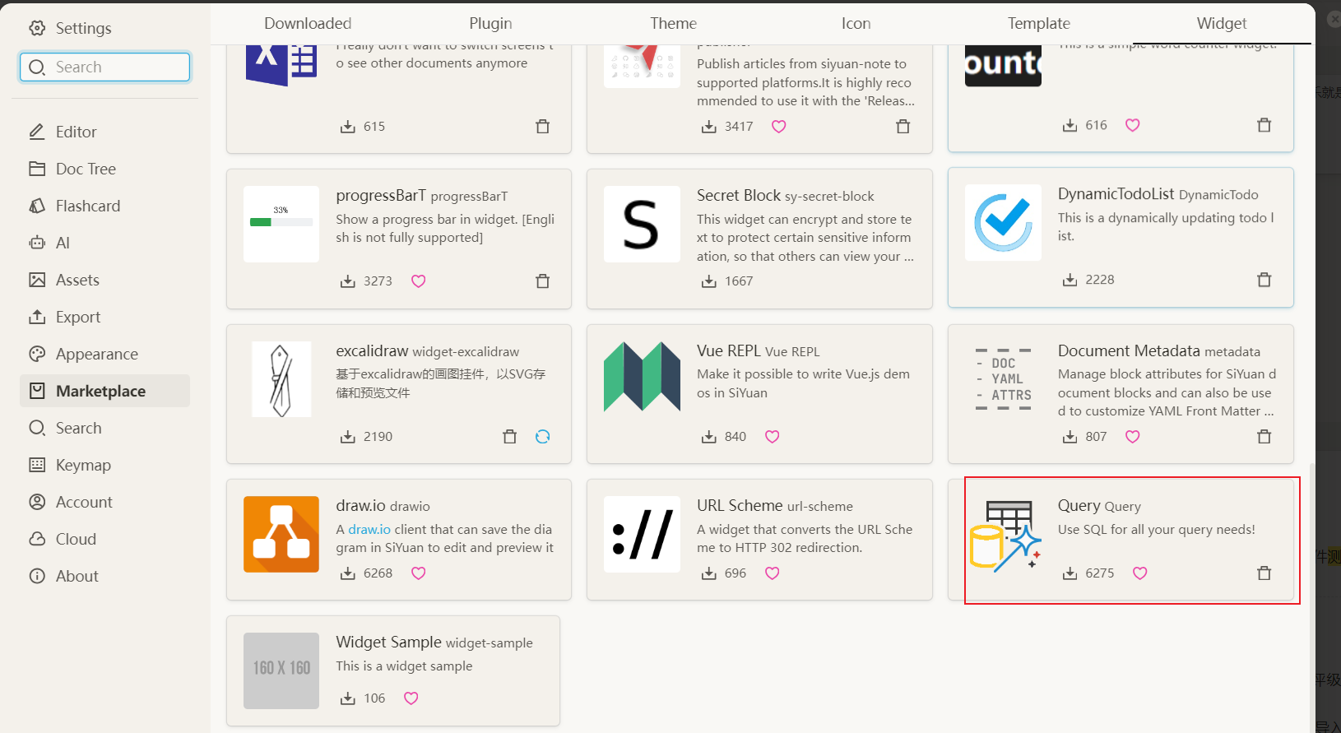
Task: Click the trash icon on Query widget
Action: pyautogui.click(x=1264, y=573)
